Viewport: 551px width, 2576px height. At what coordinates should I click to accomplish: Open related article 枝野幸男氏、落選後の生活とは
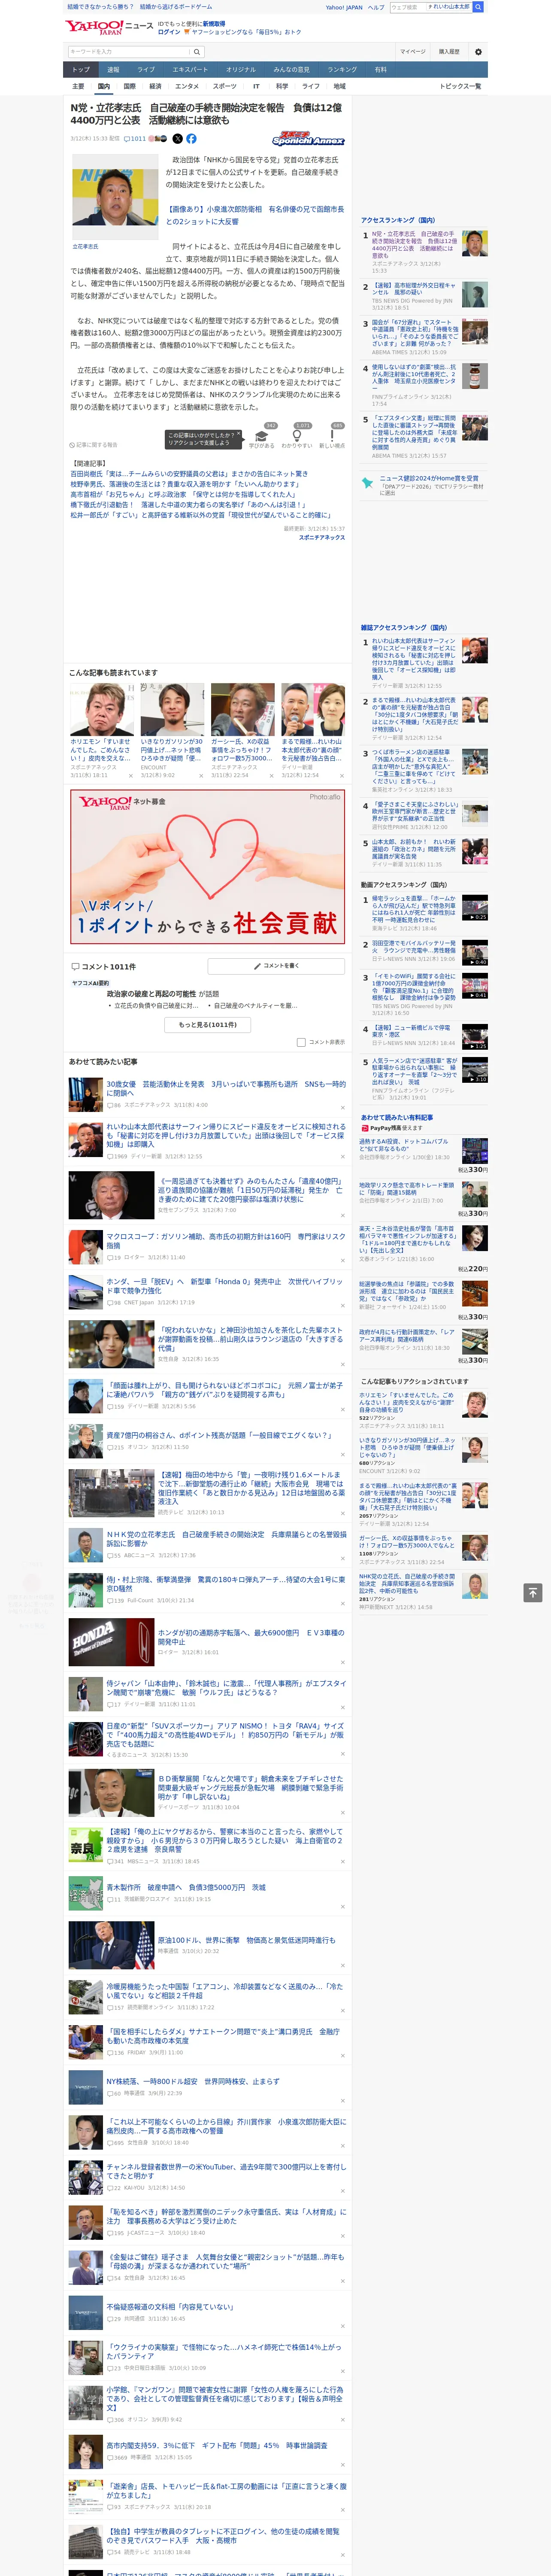(x=184, y=484)
